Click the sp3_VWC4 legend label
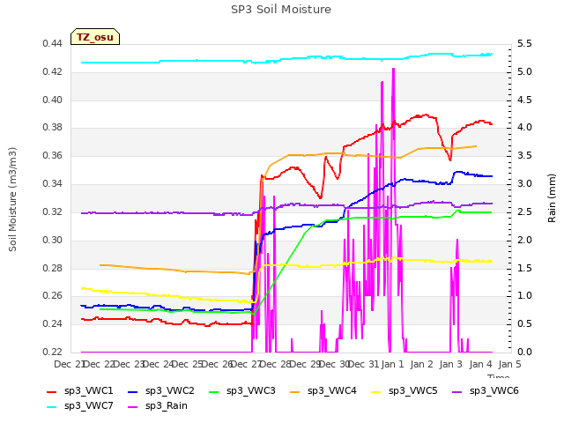Image resolution: width=564 pixels, height=423 pixels. click(x=331, y=390)
